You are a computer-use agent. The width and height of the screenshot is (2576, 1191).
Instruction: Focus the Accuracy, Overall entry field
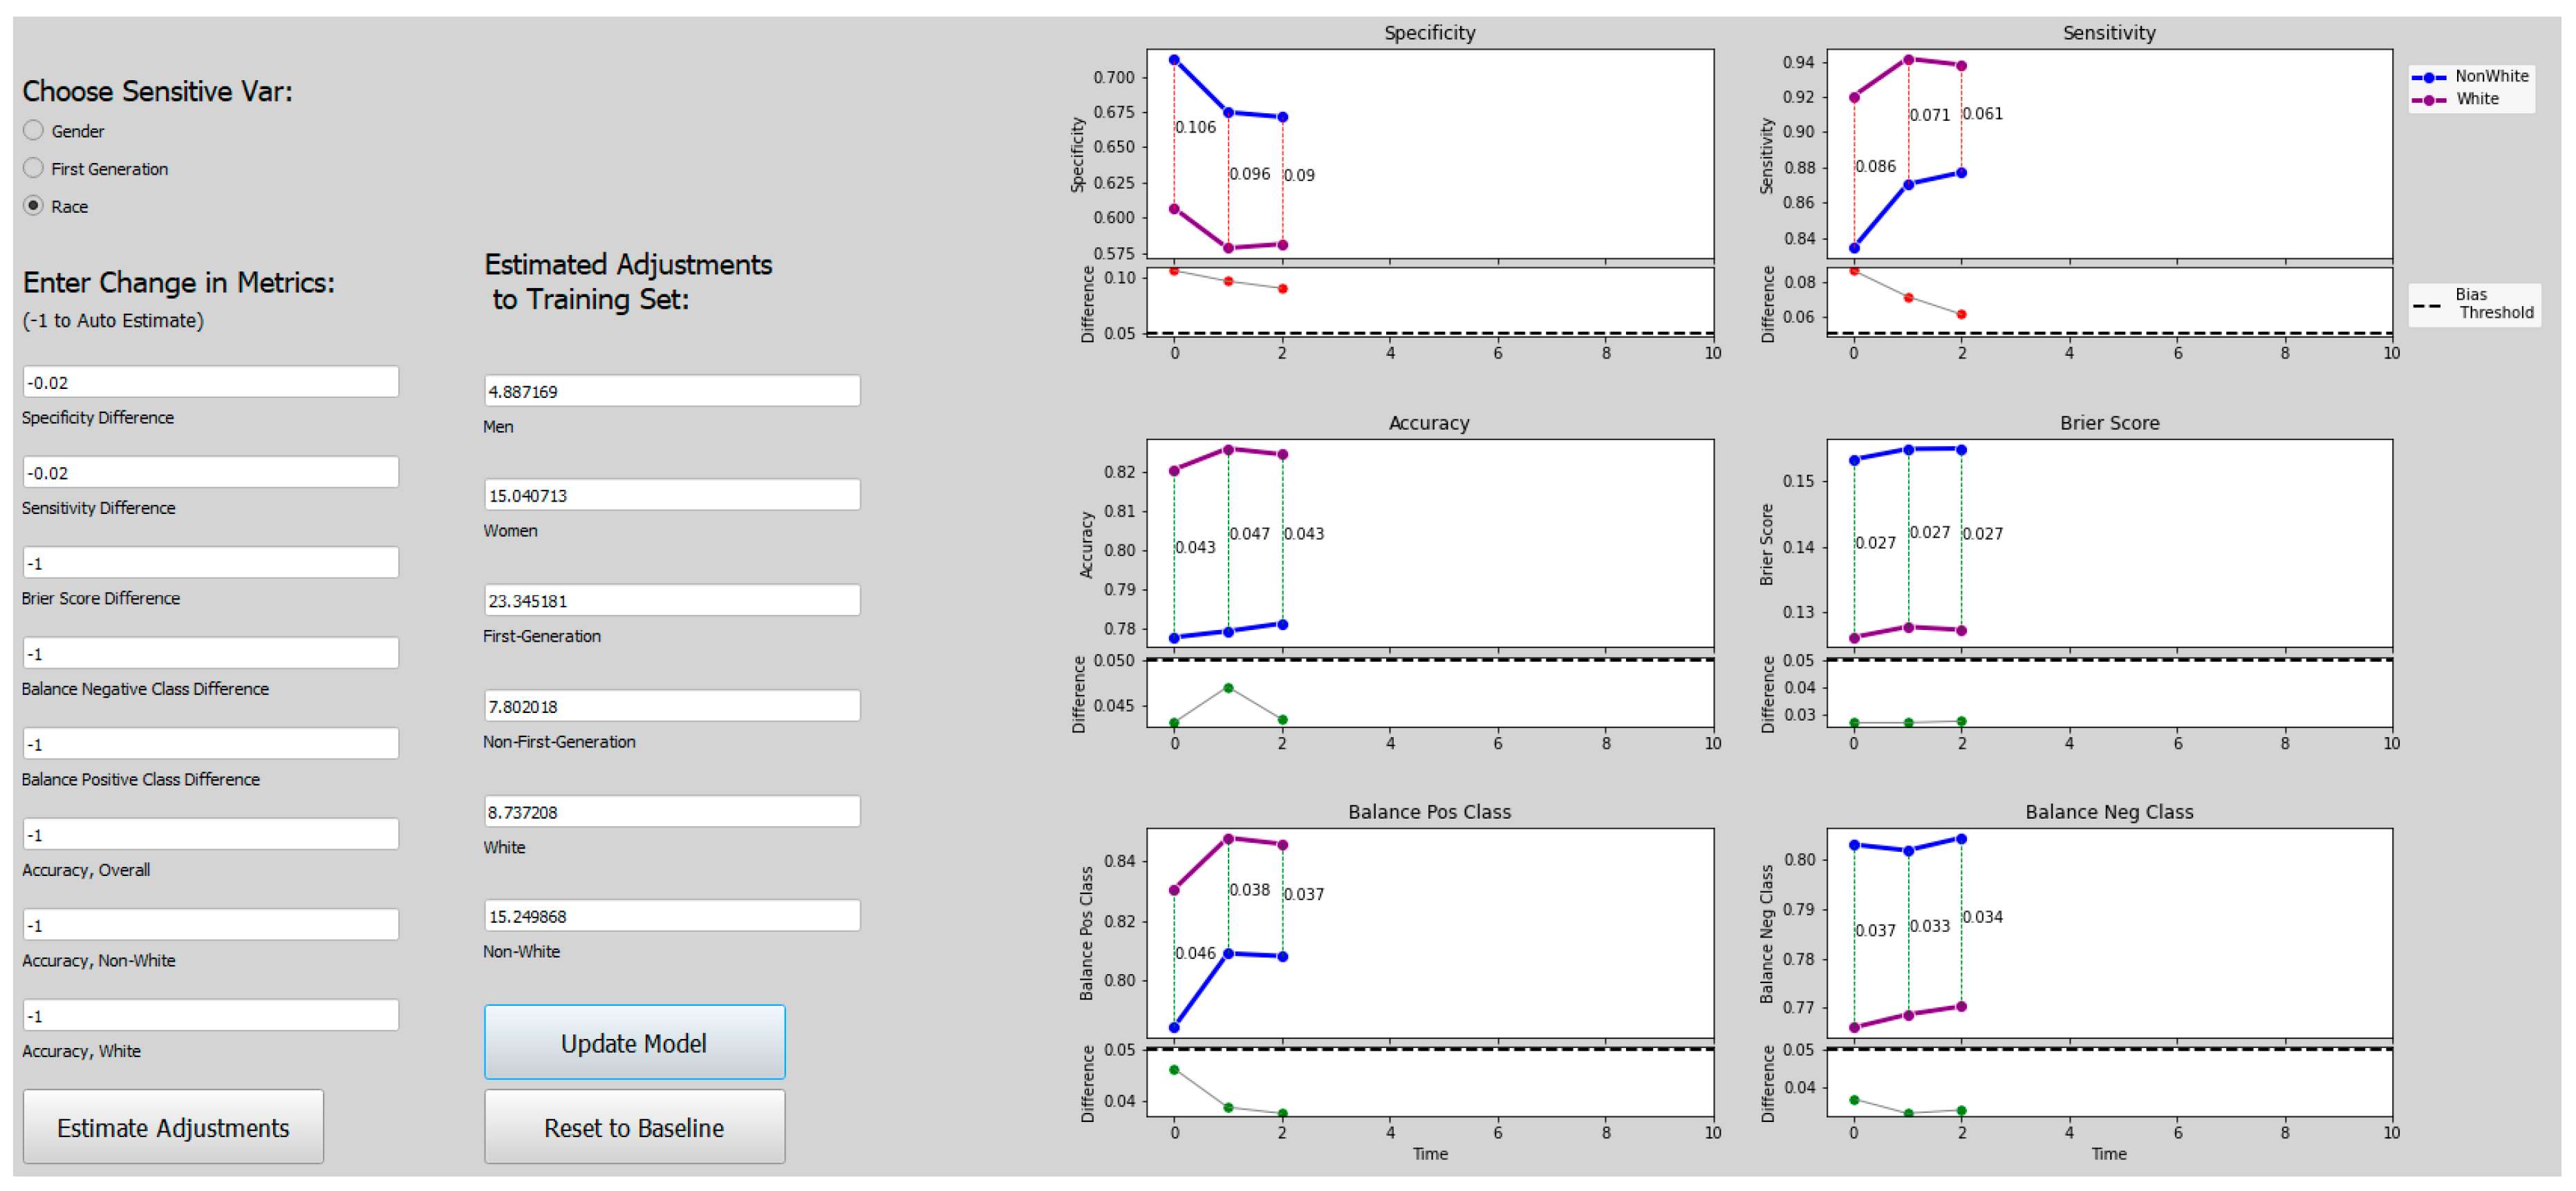(x=210, y=835)
